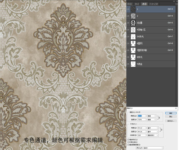
Task: Toggle visibility of the 3白墨 channel
Action: (x=128, y=23)
